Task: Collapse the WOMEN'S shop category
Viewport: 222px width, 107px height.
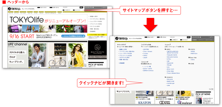Action: [x=169, y=77]
